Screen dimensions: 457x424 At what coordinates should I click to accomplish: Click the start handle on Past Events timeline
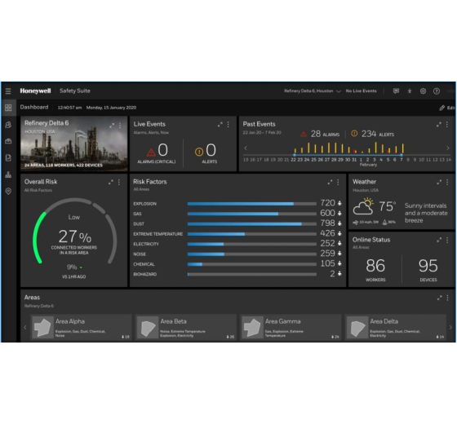tap(295, 155)
